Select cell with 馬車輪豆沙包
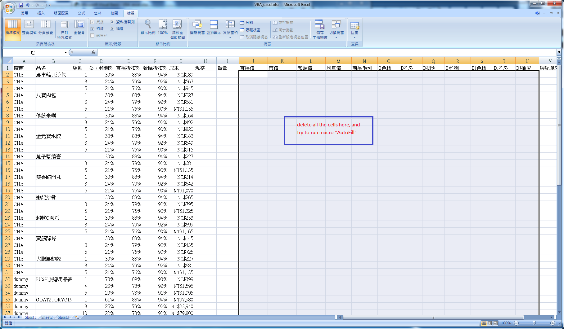 (x=53, y=75)
